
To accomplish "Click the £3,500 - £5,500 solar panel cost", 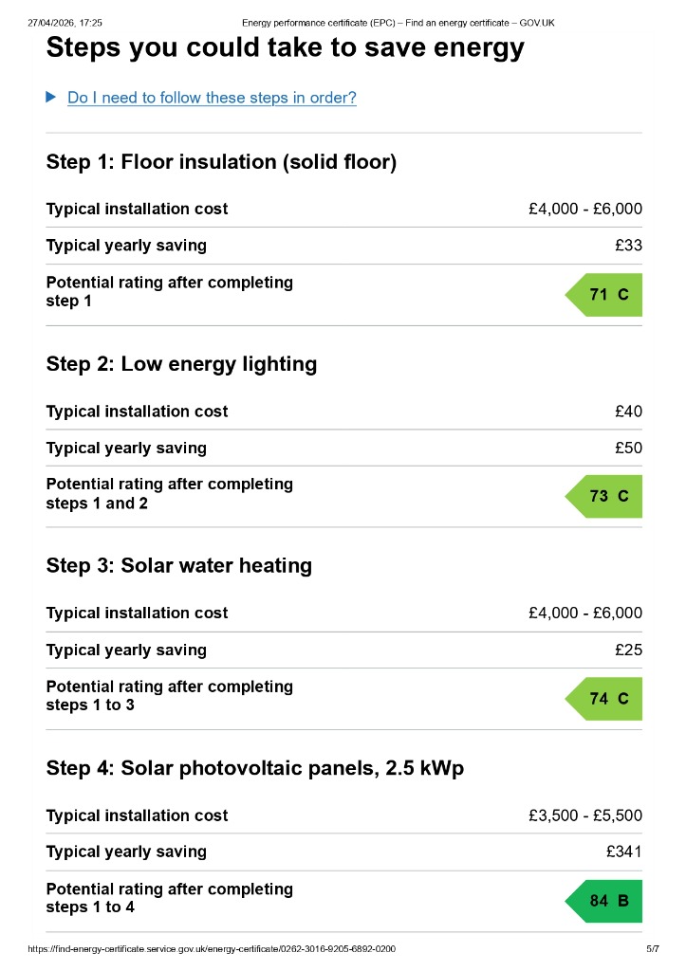I will point(585,815).
